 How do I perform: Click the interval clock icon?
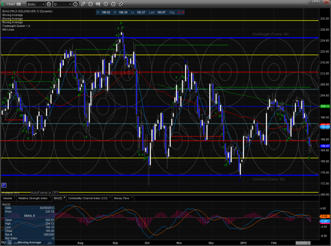(x=76, y=4)
